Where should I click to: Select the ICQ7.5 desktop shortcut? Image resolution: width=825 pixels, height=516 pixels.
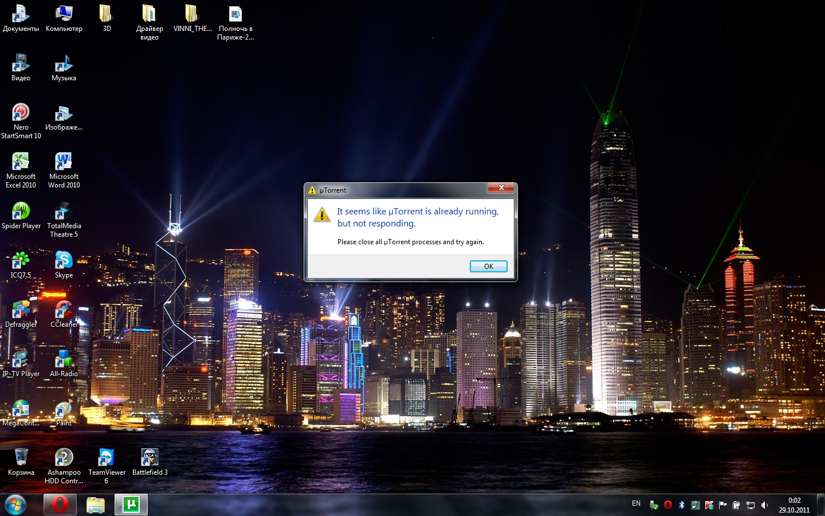pos(21,265)
